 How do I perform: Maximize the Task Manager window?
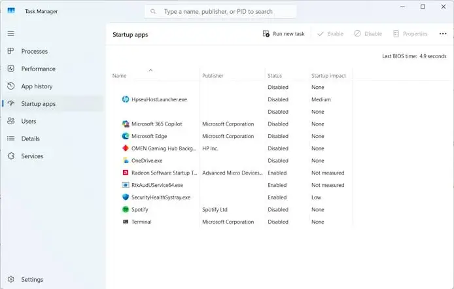[423, 7]
